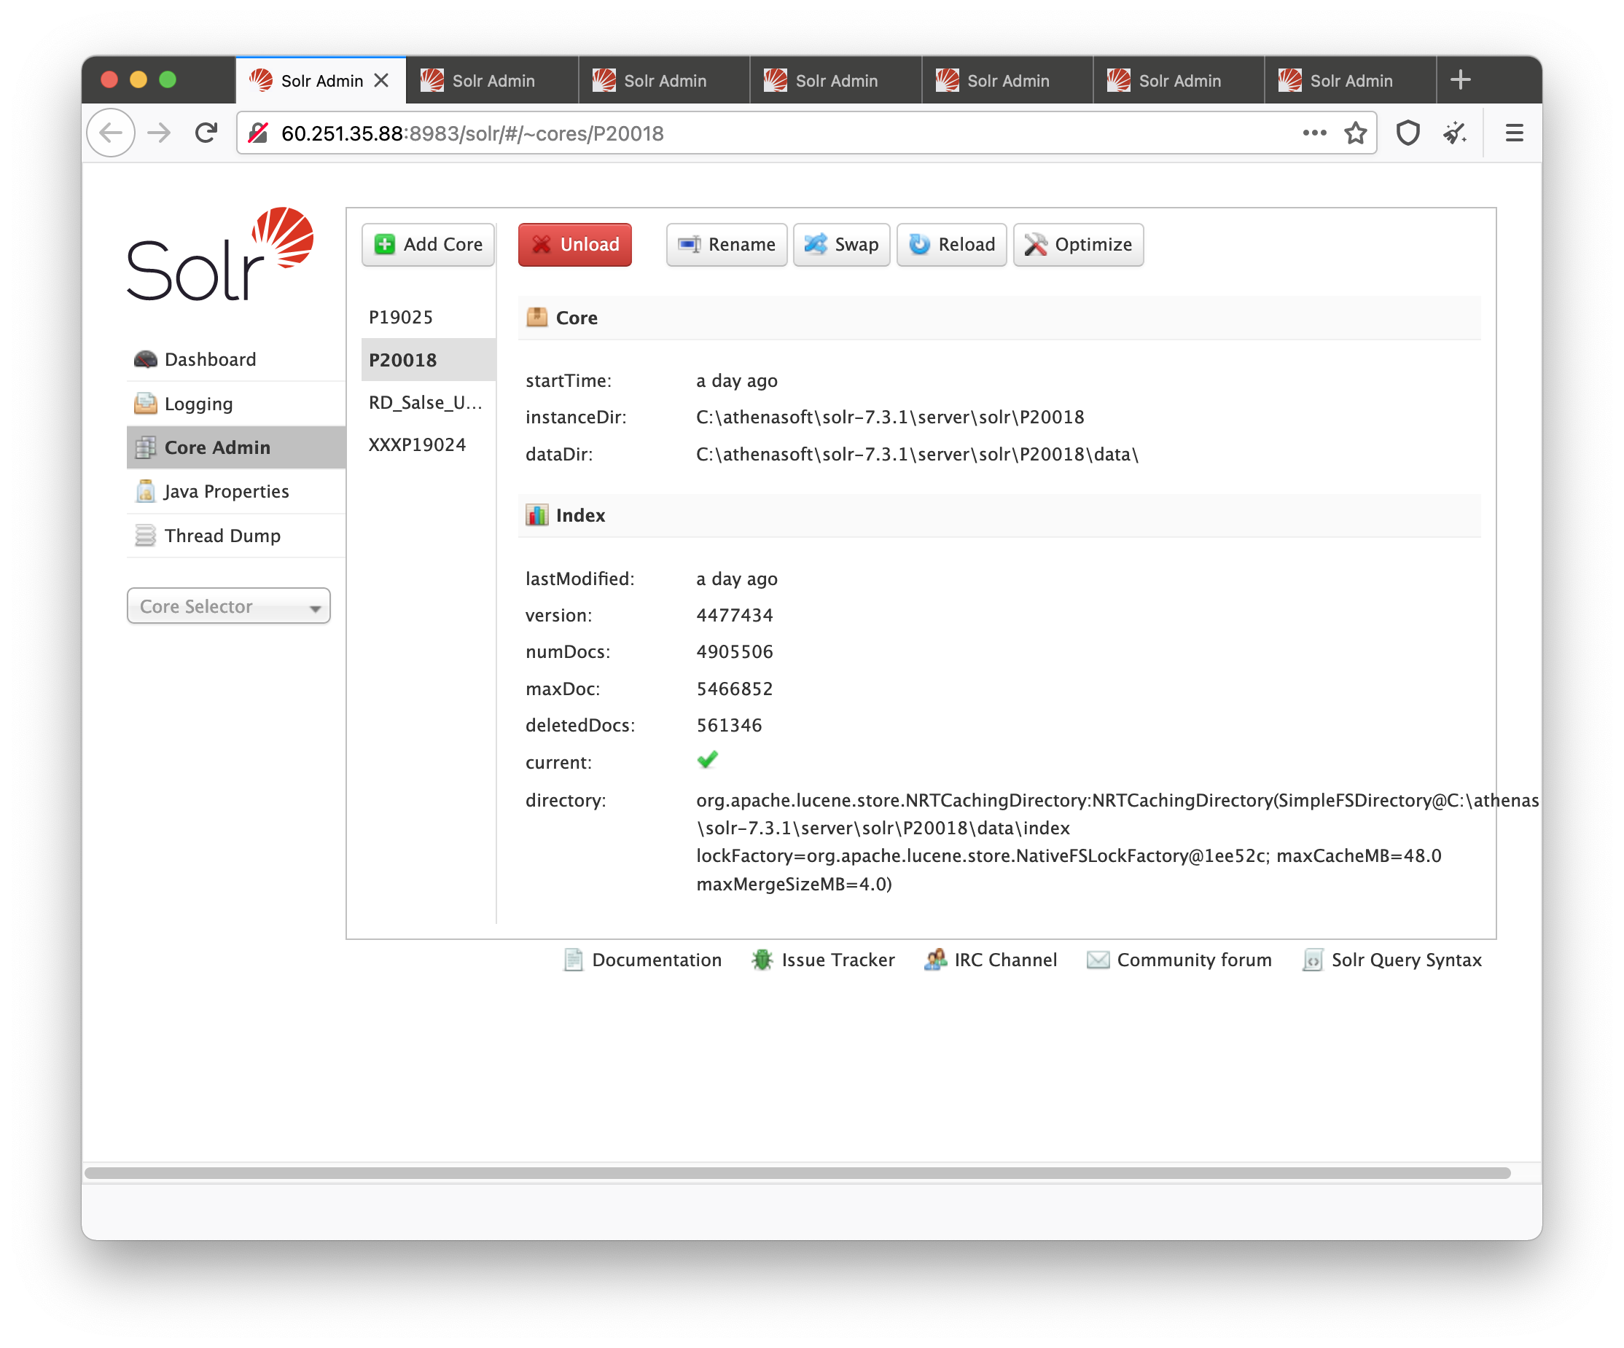Click the Swap button

coord(841,244)
